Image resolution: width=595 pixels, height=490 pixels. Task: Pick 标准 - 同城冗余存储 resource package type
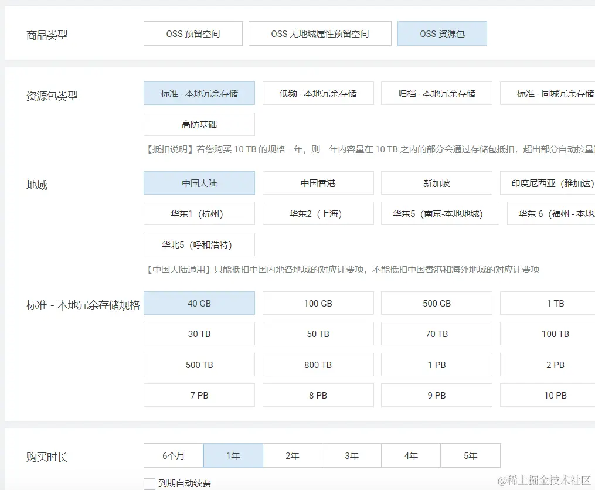pyautogui.click(x=548, y=93)
